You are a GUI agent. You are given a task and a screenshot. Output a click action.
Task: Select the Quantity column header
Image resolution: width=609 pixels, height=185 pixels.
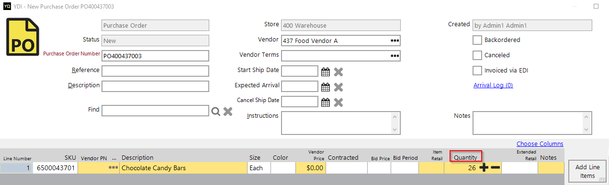[466, 157]
